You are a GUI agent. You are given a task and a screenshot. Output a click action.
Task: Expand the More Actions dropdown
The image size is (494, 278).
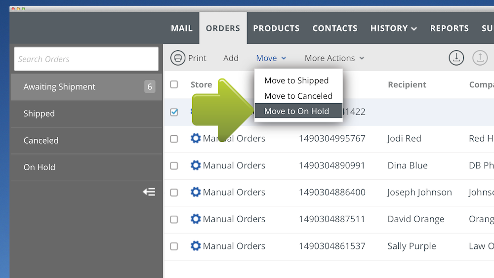[334, 58]
